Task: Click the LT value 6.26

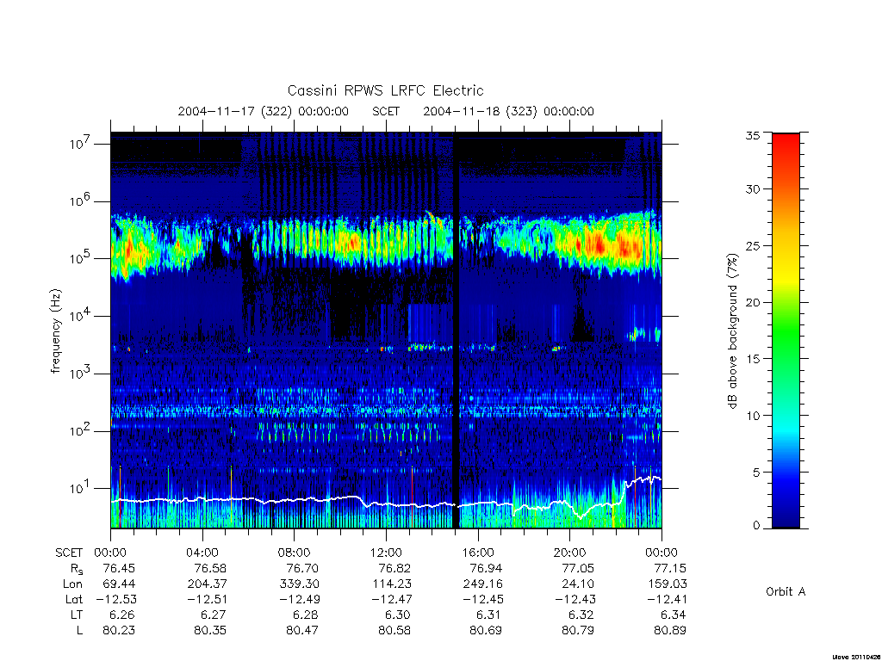Action: tap(122, 615)
